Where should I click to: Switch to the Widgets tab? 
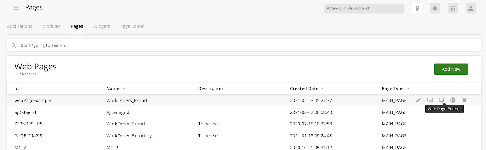(101, 26)
